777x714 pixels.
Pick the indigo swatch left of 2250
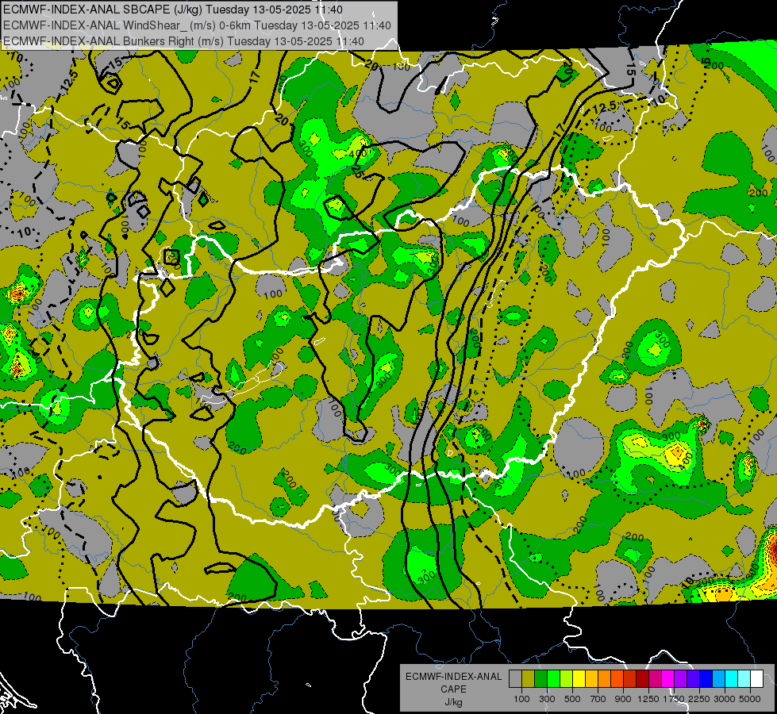693,679
